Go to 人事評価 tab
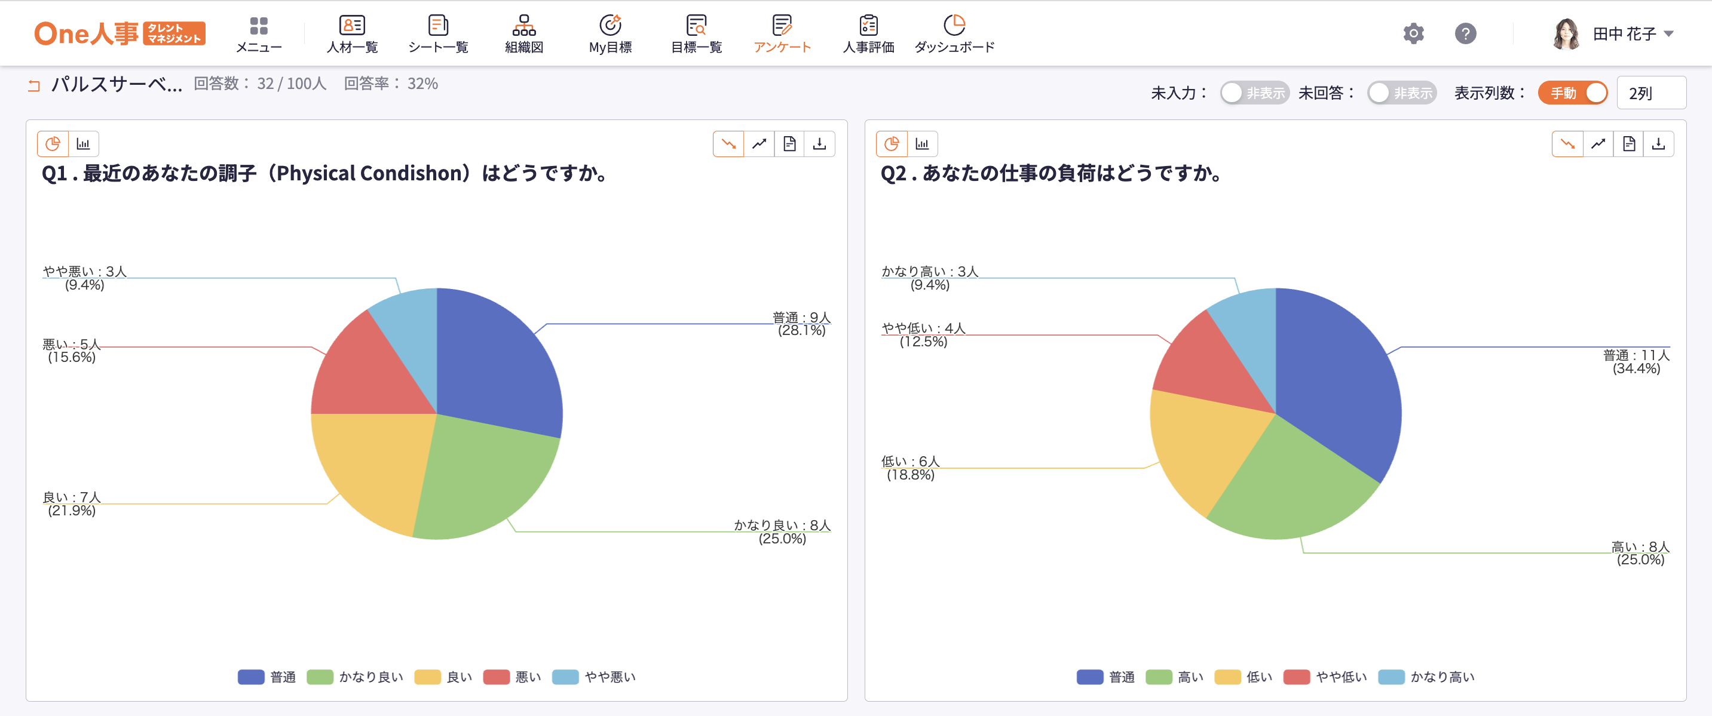 [868, 35]
